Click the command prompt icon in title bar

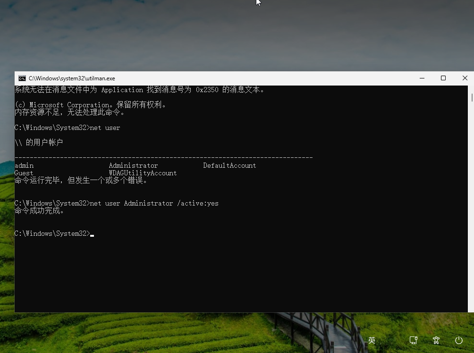(22, 78)
